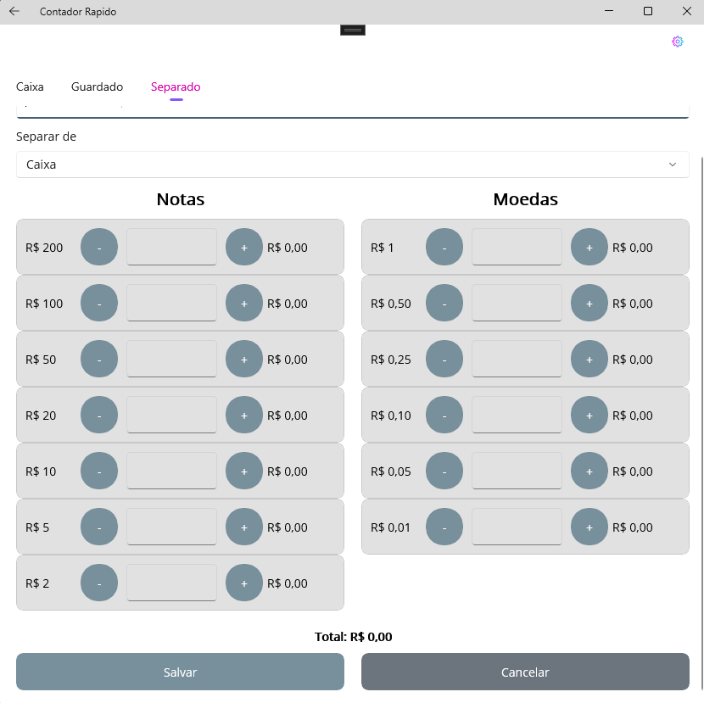Screen dimensions: 704x703
Task: Click the dropdown chevron next to Caixa
Action: 673,165
